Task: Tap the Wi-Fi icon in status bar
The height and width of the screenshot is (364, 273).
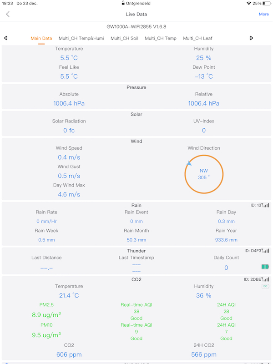Action: [x=248, y=3]
